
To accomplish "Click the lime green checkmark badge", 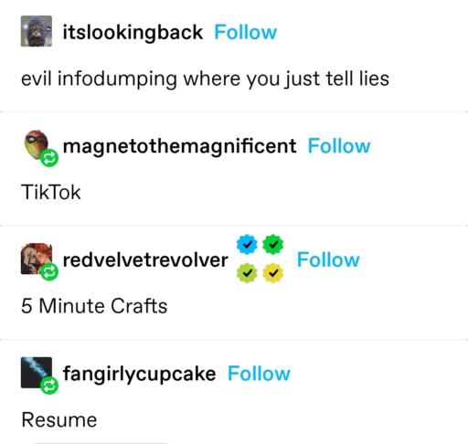I will coord(247,273).
